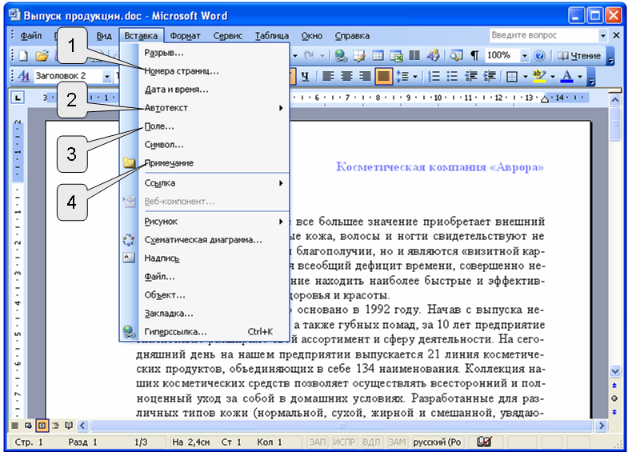Viewport: 628px width, 452px height.
Task: Click the Document Map icon
Action: point(456,56)
